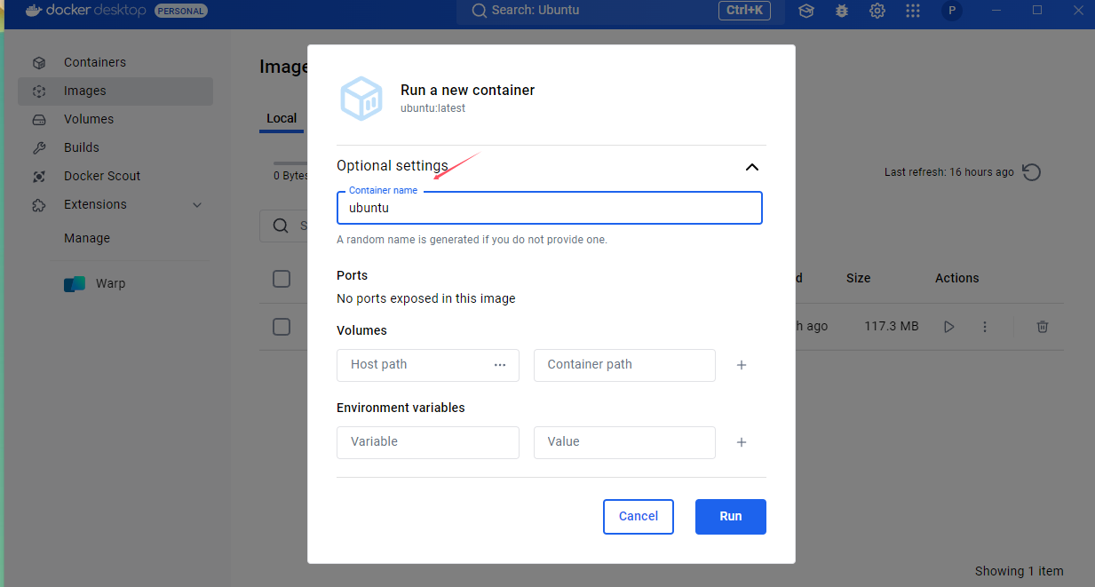The height and width of the screenshot is (587, 1095).
Task: Delete the image with trash icon
Action: click(x=1043, y=327)
